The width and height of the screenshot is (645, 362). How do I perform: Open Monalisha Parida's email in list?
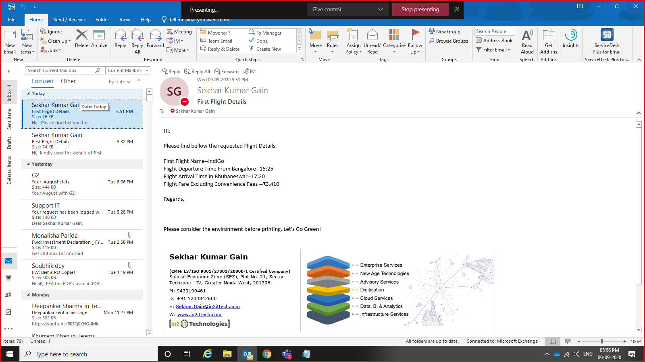(x=82, y=245)
